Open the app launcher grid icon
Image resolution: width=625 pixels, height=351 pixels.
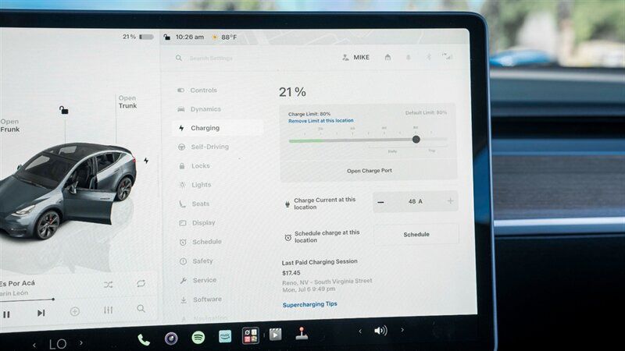click(x=251, y=335)
